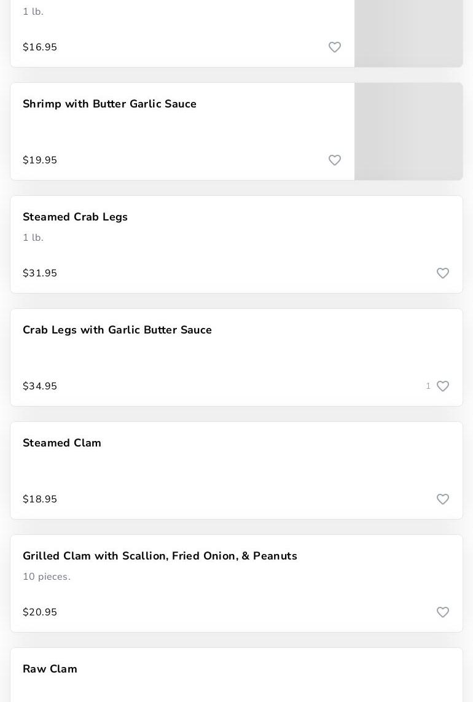Screen dimensions: 473x702
Task: Click image thumbnail of $16.95 item
Action: (x=408, y=33)
